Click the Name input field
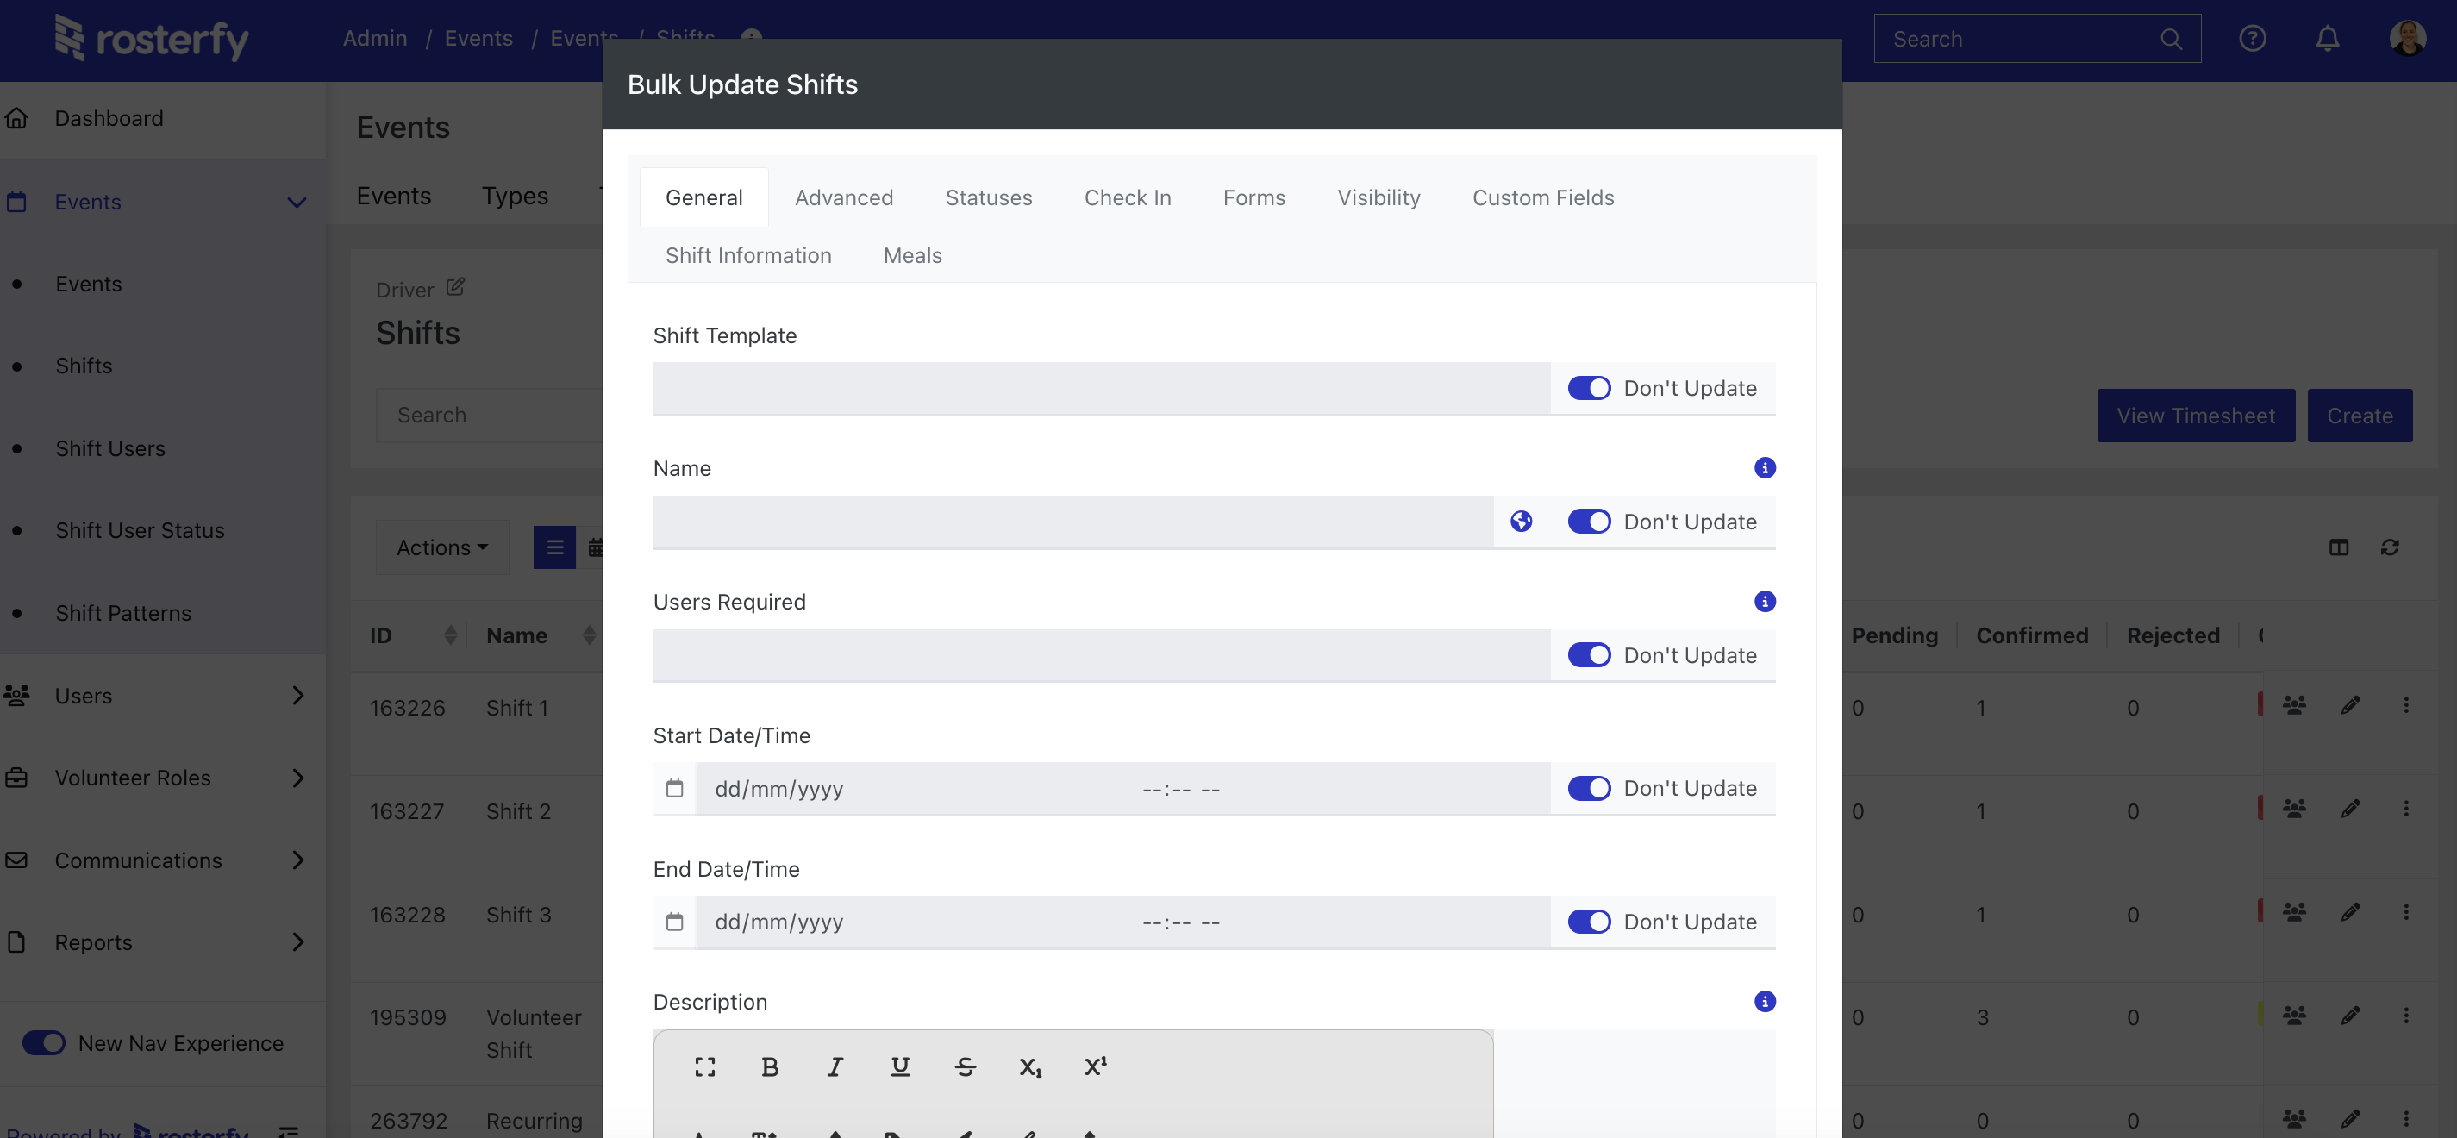 tap(1073, 521)
